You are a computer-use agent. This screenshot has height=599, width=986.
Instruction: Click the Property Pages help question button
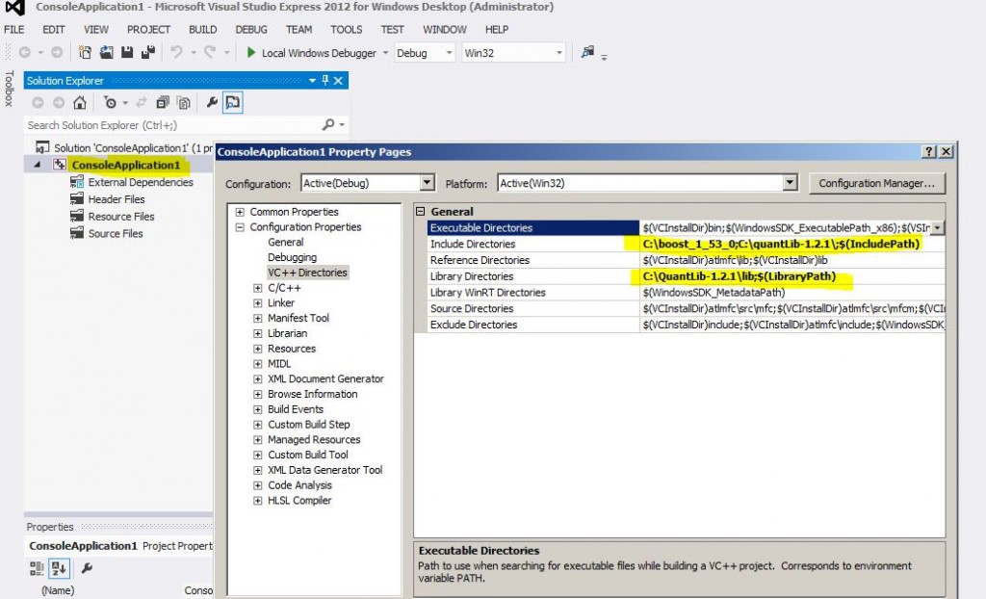929,152
